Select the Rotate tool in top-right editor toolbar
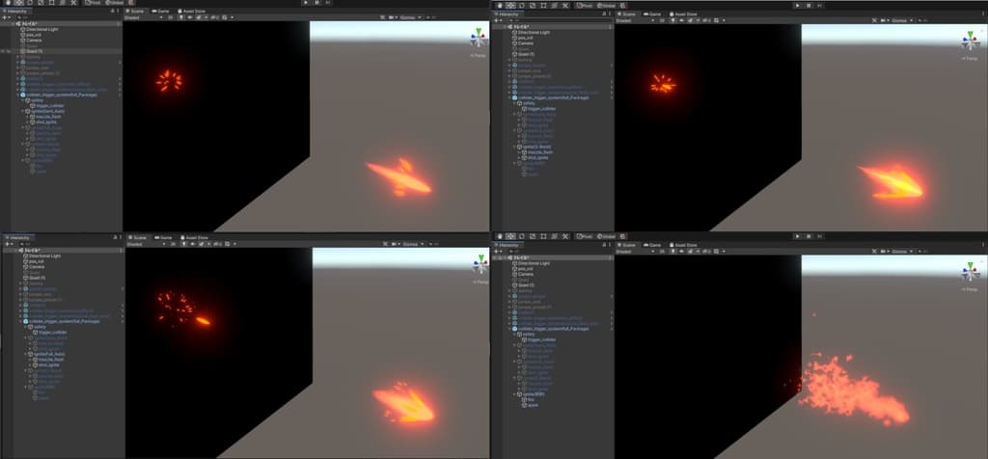988x459 pixels. point(521,5)
